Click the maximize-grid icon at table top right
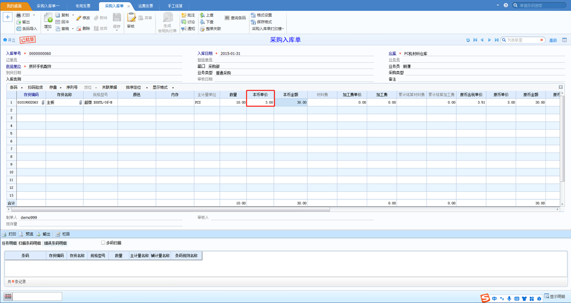 561,87
